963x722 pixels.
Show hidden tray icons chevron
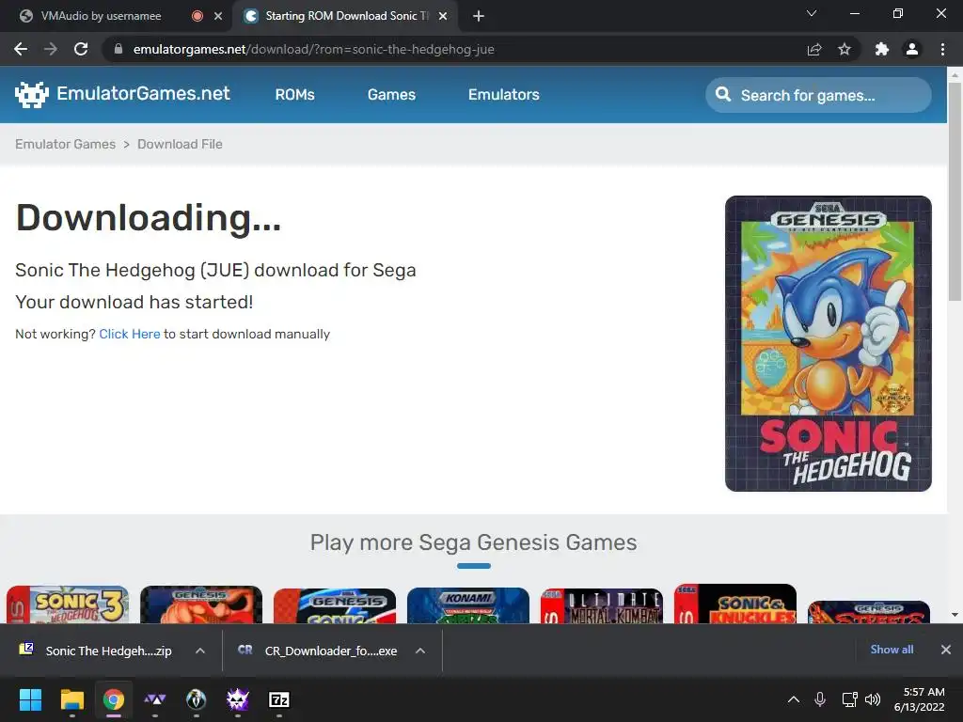794,699
